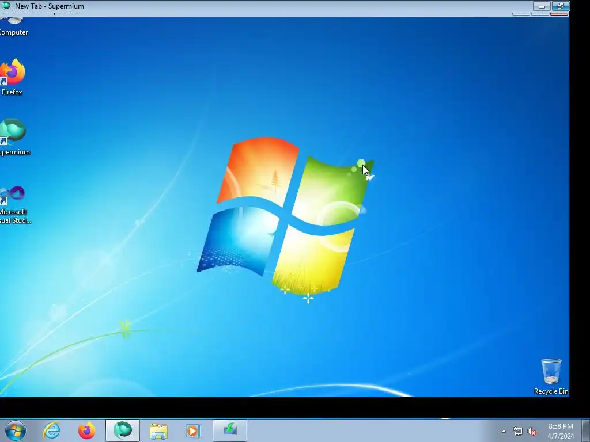Open Windows Explorer from the taskbar
Viewport: 590px width, 442px height.
point(158,430)
